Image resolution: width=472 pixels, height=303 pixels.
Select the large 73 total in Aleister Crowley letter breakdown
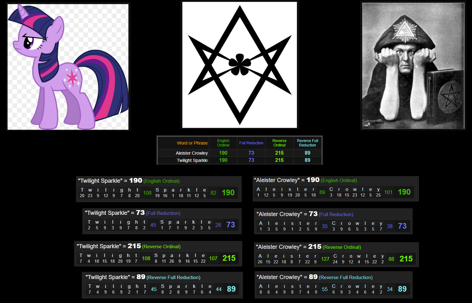pos(402,226)
